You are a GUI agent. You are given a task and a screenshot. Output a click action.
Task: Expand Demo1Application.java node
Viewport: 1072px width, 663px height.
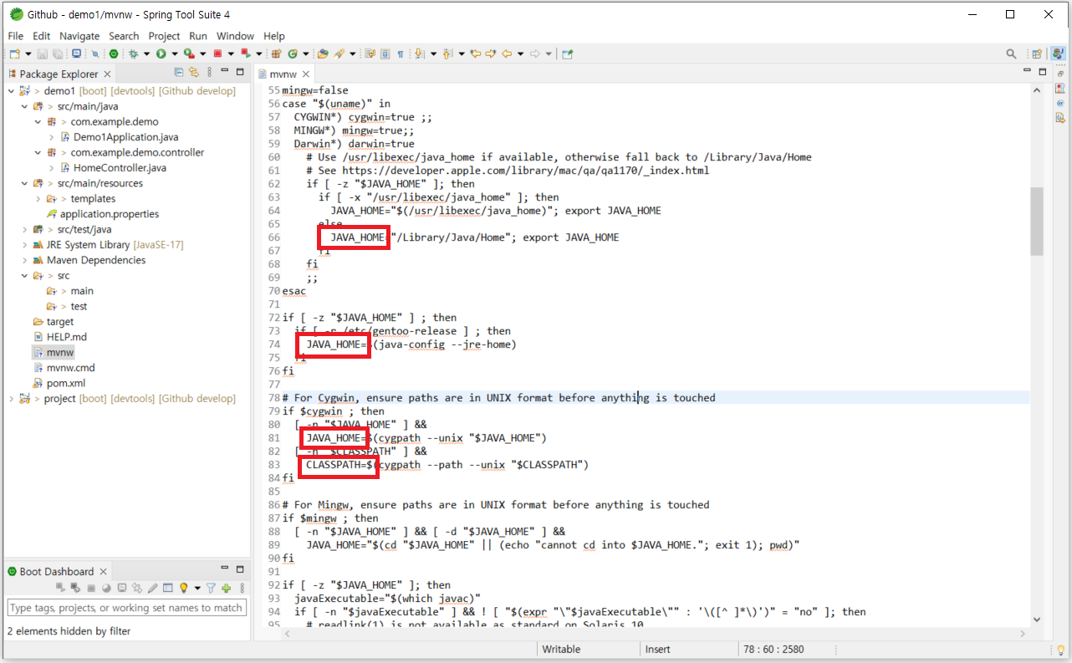(x=52, y=137)
